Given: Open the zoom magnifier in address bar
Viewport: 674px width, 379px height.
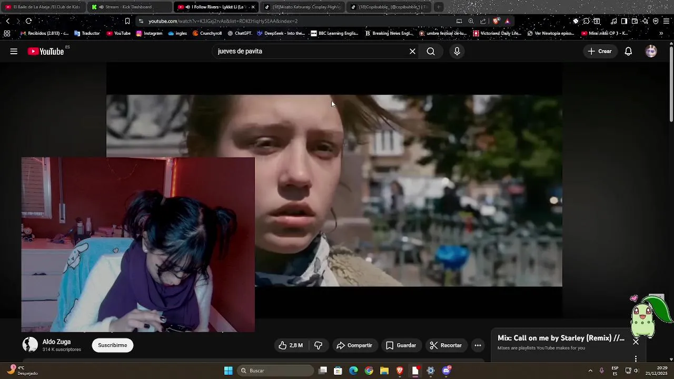Looking at the screenshot, I should pos(471,21).
